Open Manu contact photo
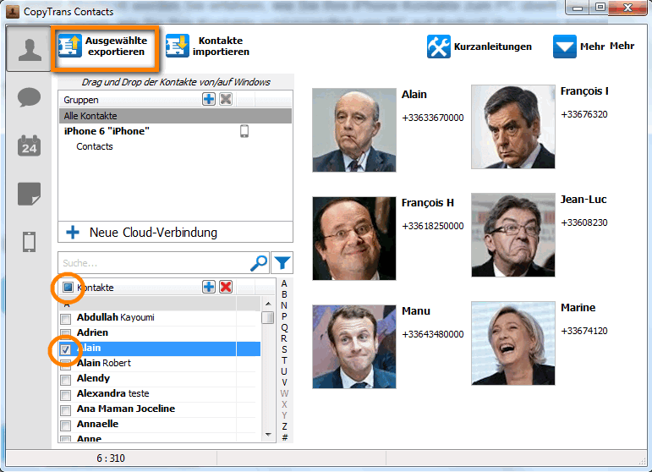The height and width of the screenshot is (472, 652). point(353,347)
